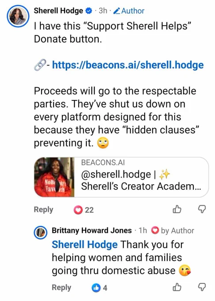
Task: Click the heart by Author icon
Action: 155,231
